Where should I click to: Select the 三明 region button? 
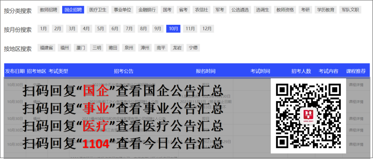tap(97, 47)
